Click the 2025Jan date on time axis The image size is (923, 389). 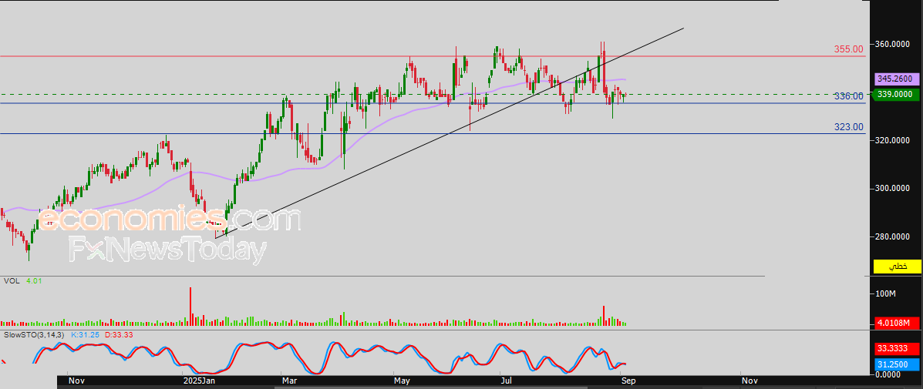[199, 381]
